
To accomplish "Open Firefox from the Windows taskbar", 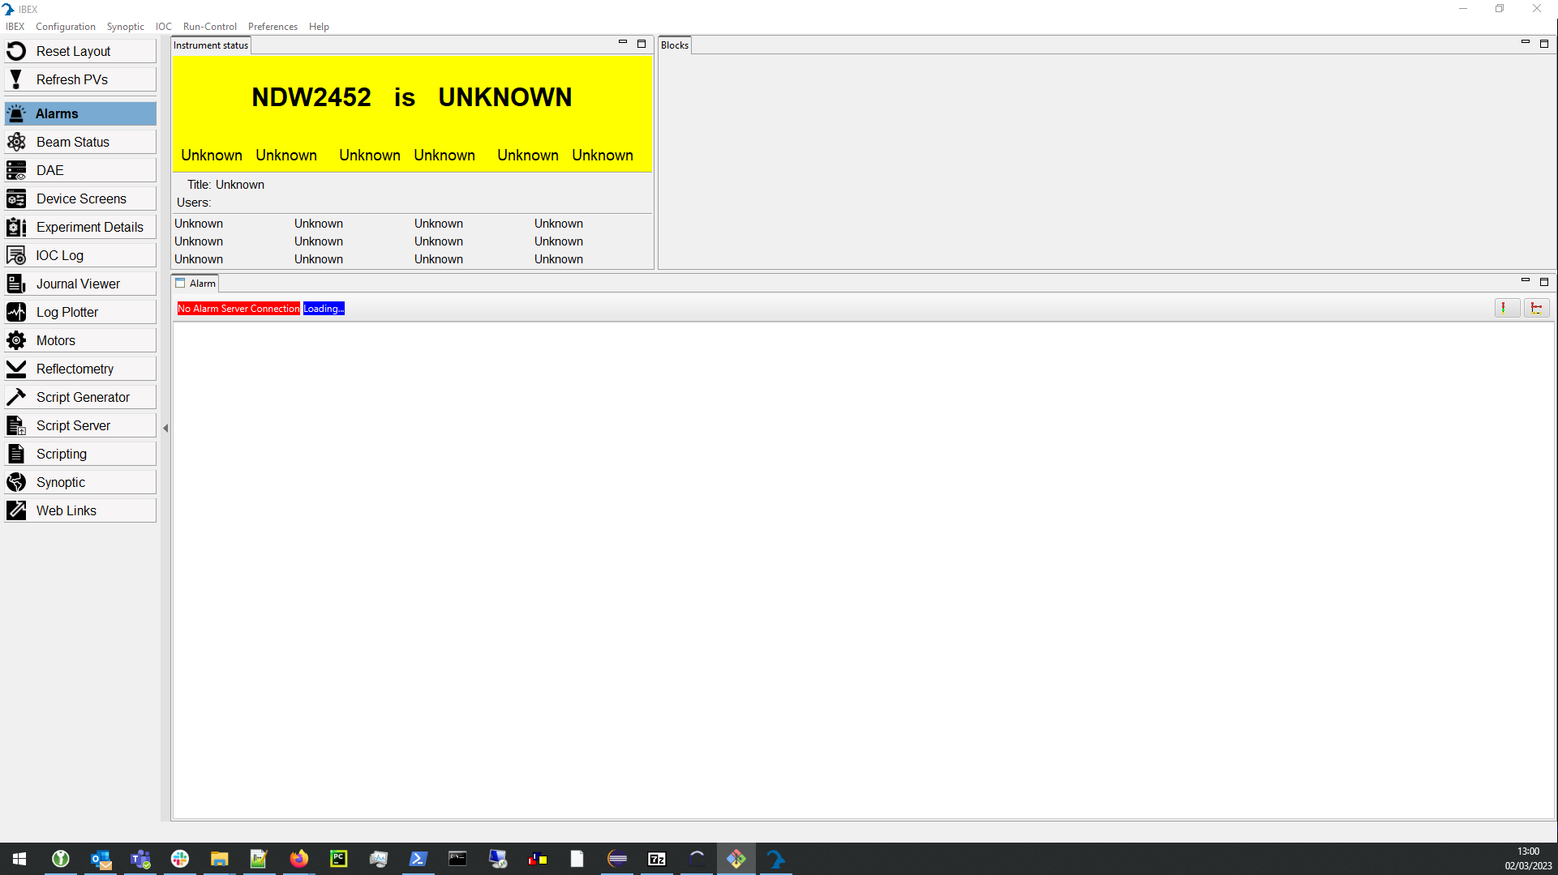I will pyautogui.click(x=299, y=859).
